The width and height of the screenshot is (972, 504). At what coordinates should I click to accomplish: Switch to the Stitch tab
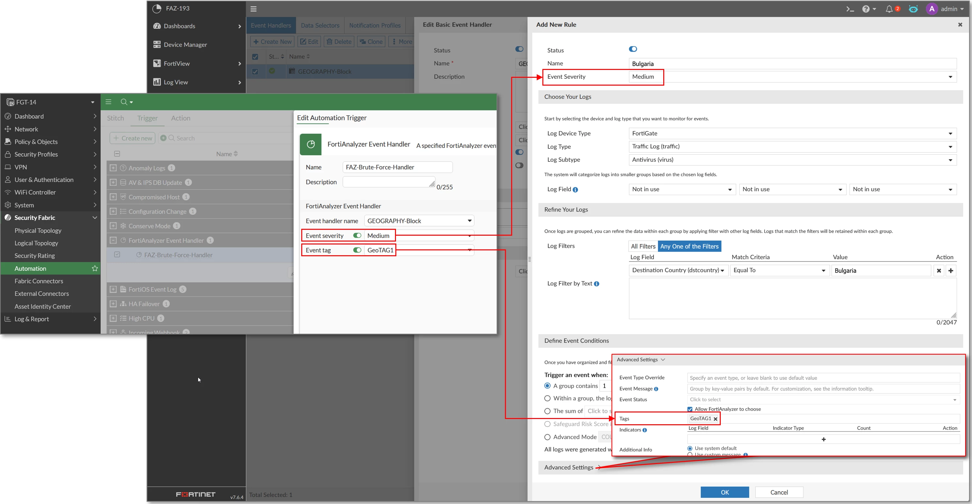[115, 118]
